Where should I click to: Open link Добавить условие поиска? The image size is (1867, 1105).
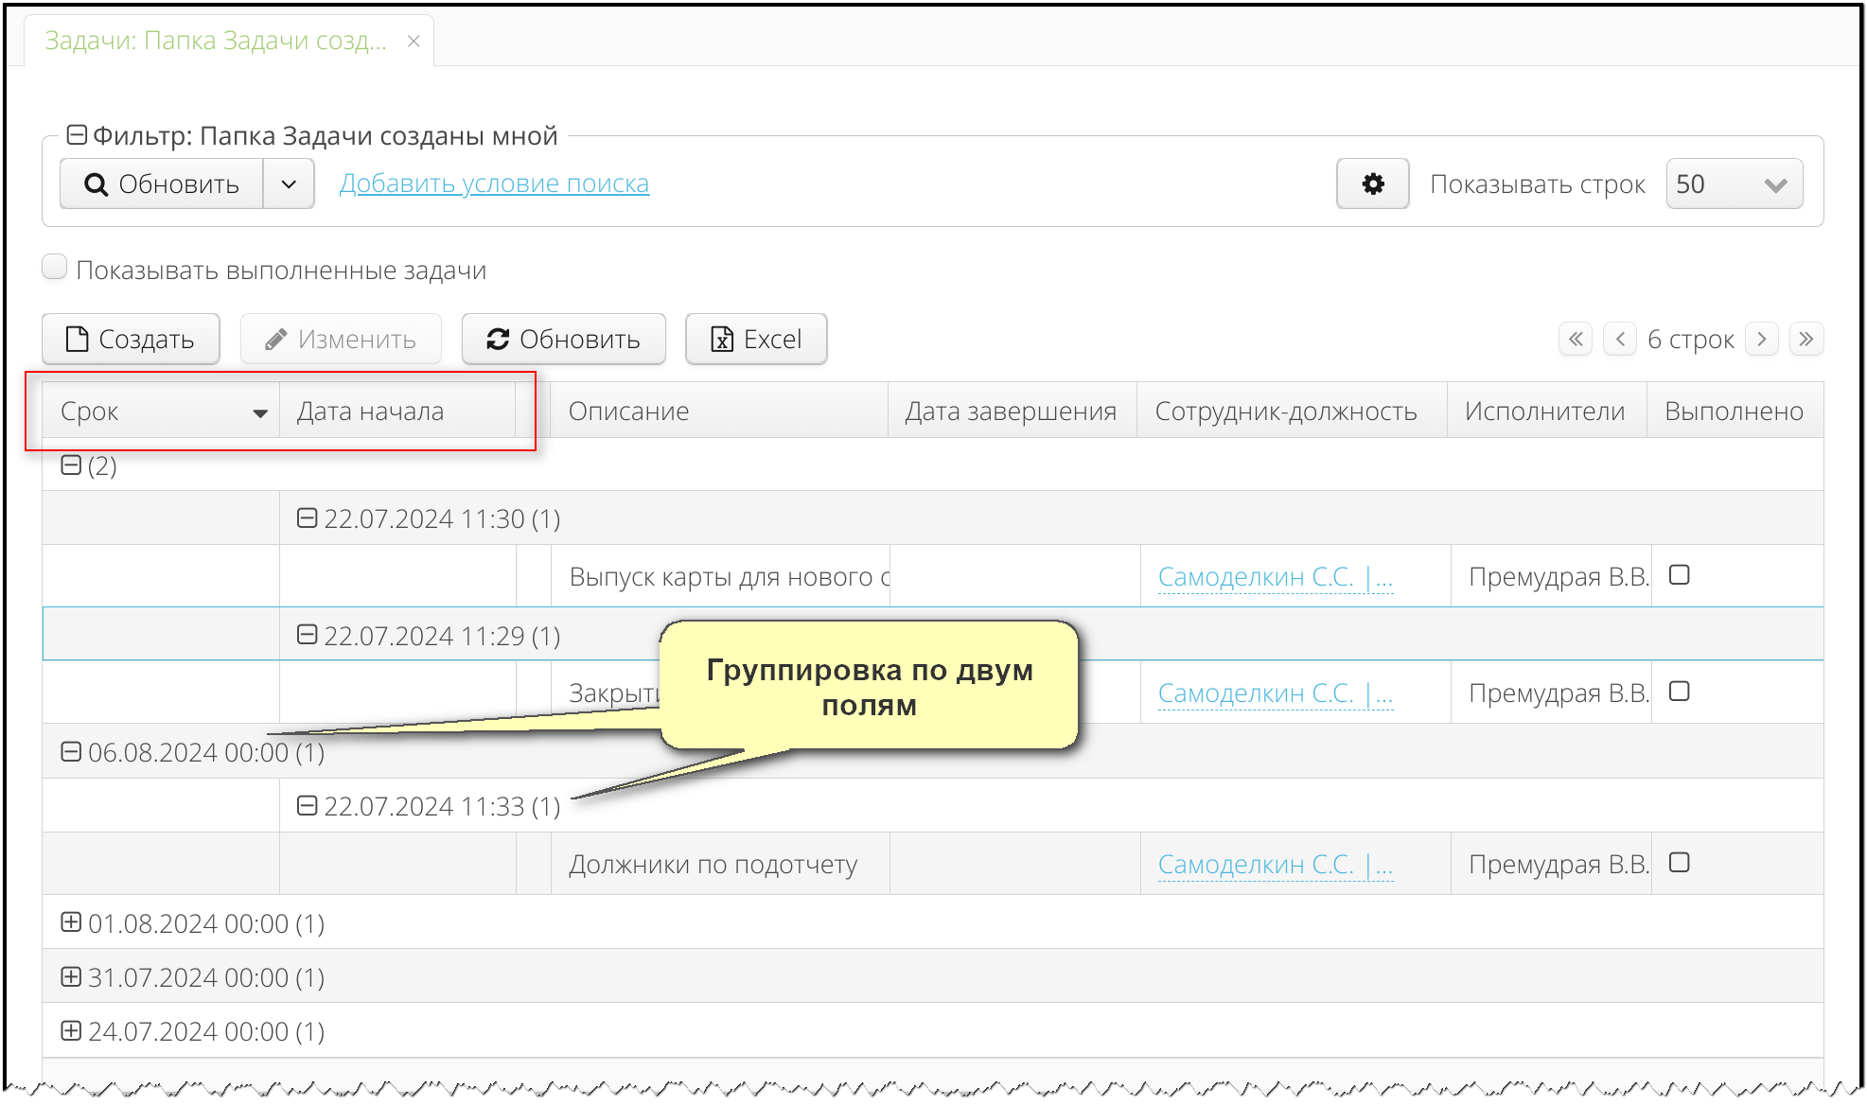pyautogui.click(x=494, y=184)
